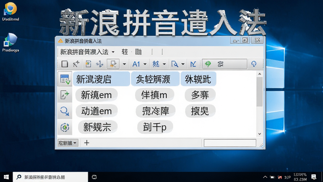Open the 新浪拼音 input method menu
This screenshot has height=182, width=323.
point(84,52)
